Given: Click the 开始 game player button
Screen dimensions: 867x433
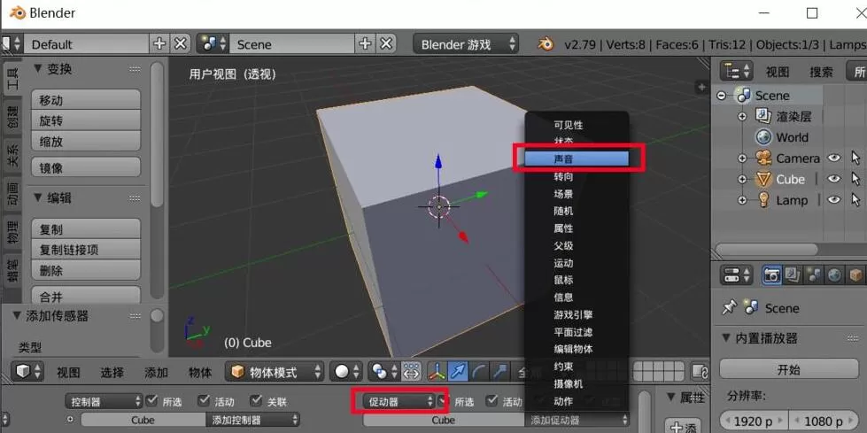Looking at the screenshot, I should pyautogui.click(x=789, y=369).
